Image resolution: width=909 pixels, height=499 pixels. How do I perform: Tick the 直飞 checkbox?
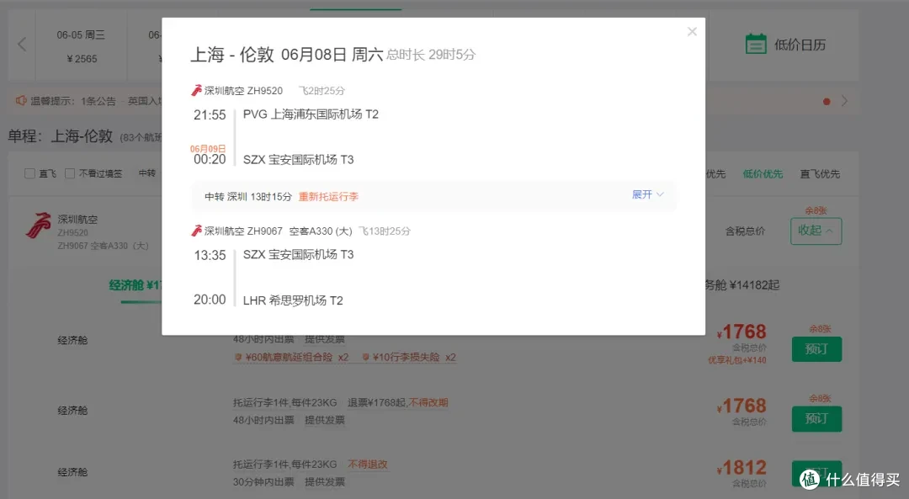tap(29, 173)
